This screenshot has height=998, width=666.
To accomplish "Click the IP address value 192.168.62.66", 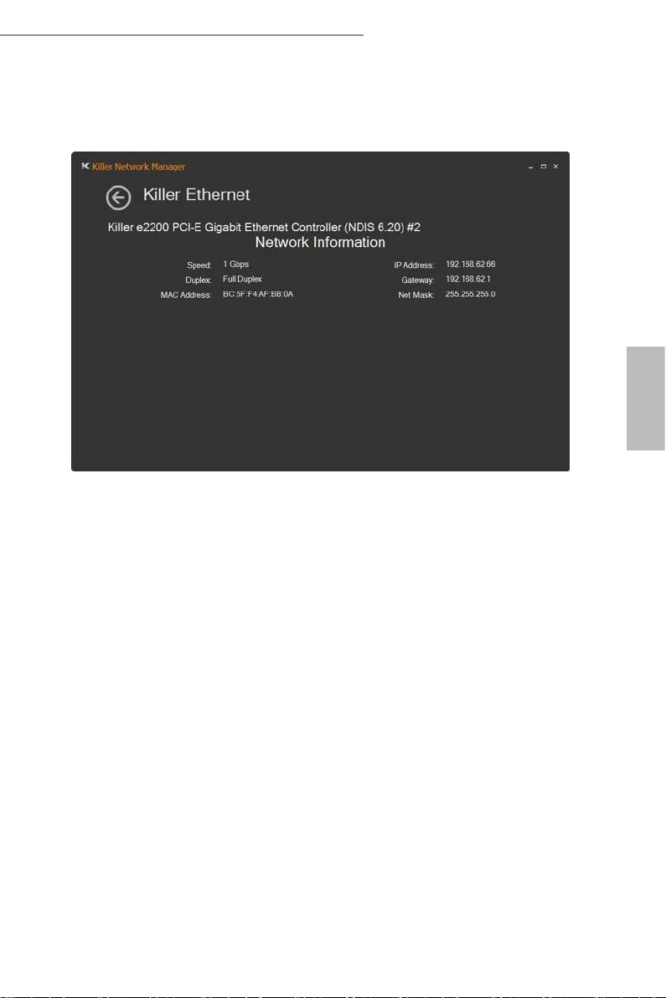I will [x=471, y=264].
